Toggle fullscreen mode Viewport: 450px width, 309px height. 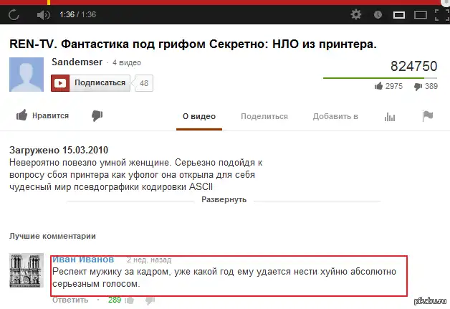(442, 14)
